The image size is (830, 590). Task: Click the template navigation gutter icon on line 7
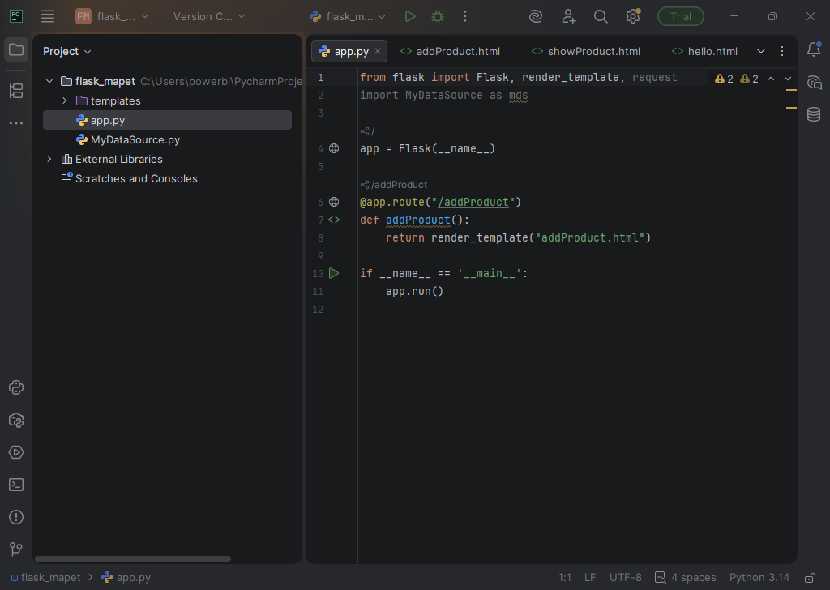(x=334, y=220)
